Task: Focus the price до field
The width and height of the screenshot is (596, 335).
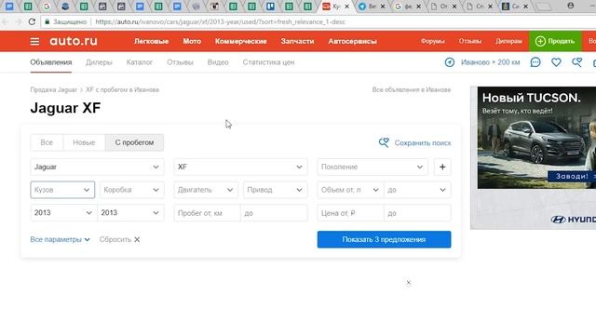Action: [x=417, y=213]
